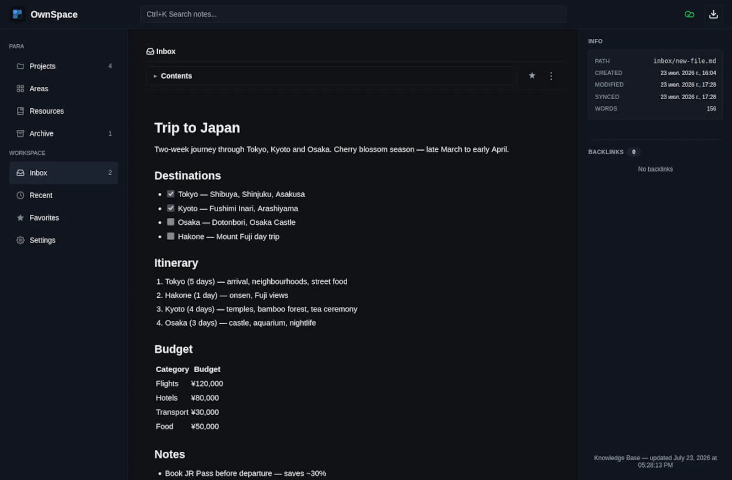Open the Recent notes label
732x480 pixels.
pos(41,195)
